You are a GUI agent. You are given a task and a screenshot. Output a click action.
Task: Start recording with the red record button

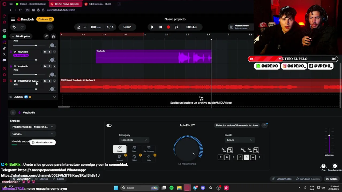tap(168, 27)
